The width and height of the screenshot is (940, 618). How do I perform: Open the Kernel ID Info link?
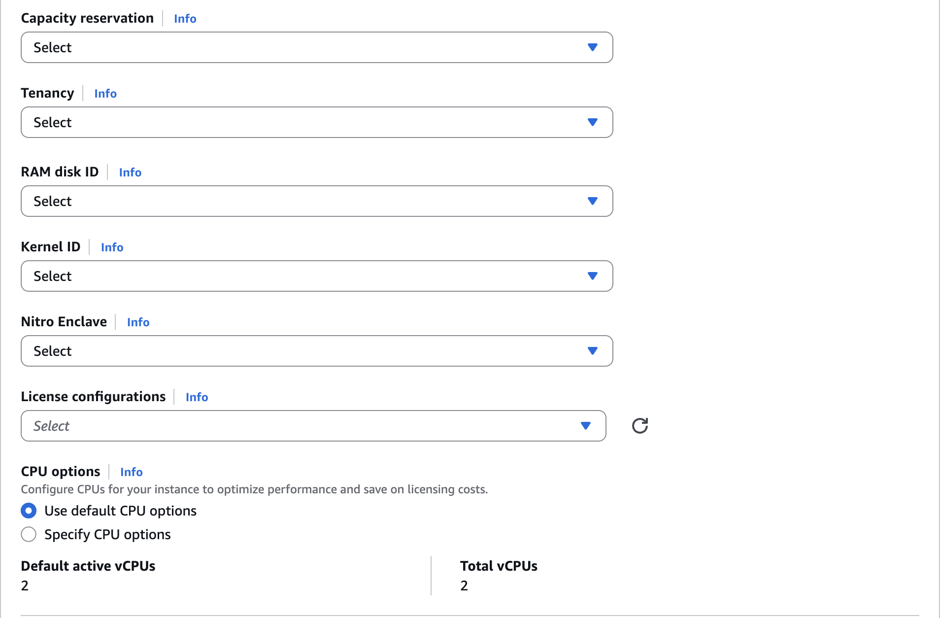[x=112, y=247]
